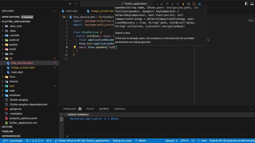Expand the DEPENDENCIES section
Screen dimensions: 255x143
coord(11,136)
